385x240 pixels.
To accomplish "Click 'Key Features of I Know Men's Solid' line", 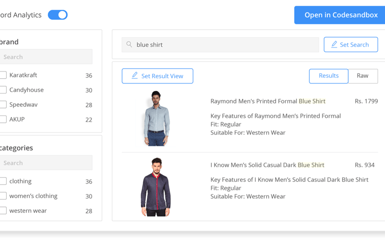I will click(289, 180).
